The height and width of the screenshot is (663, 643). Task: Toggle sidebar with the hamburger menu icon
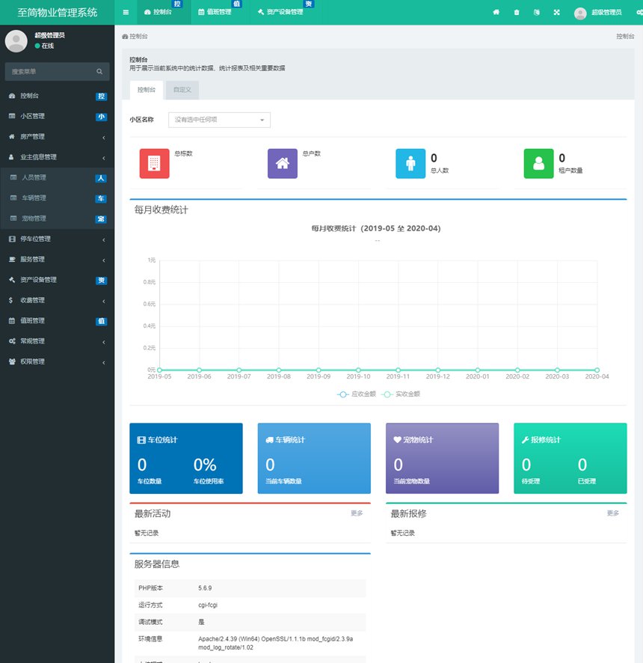click(126, 13)
